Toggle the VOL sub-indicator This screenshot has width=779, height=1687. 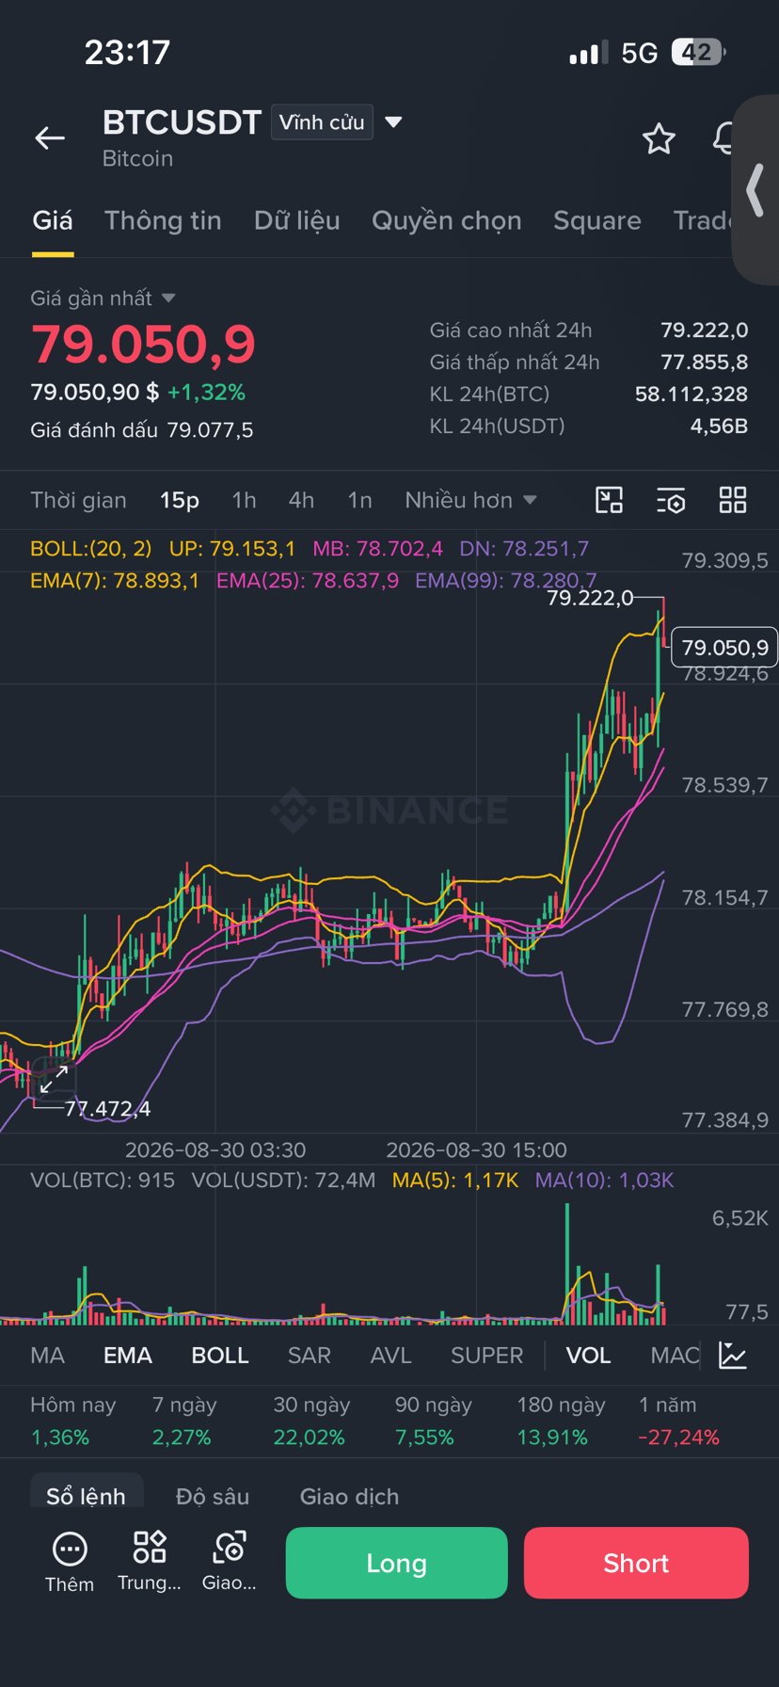coord(588,1355)
